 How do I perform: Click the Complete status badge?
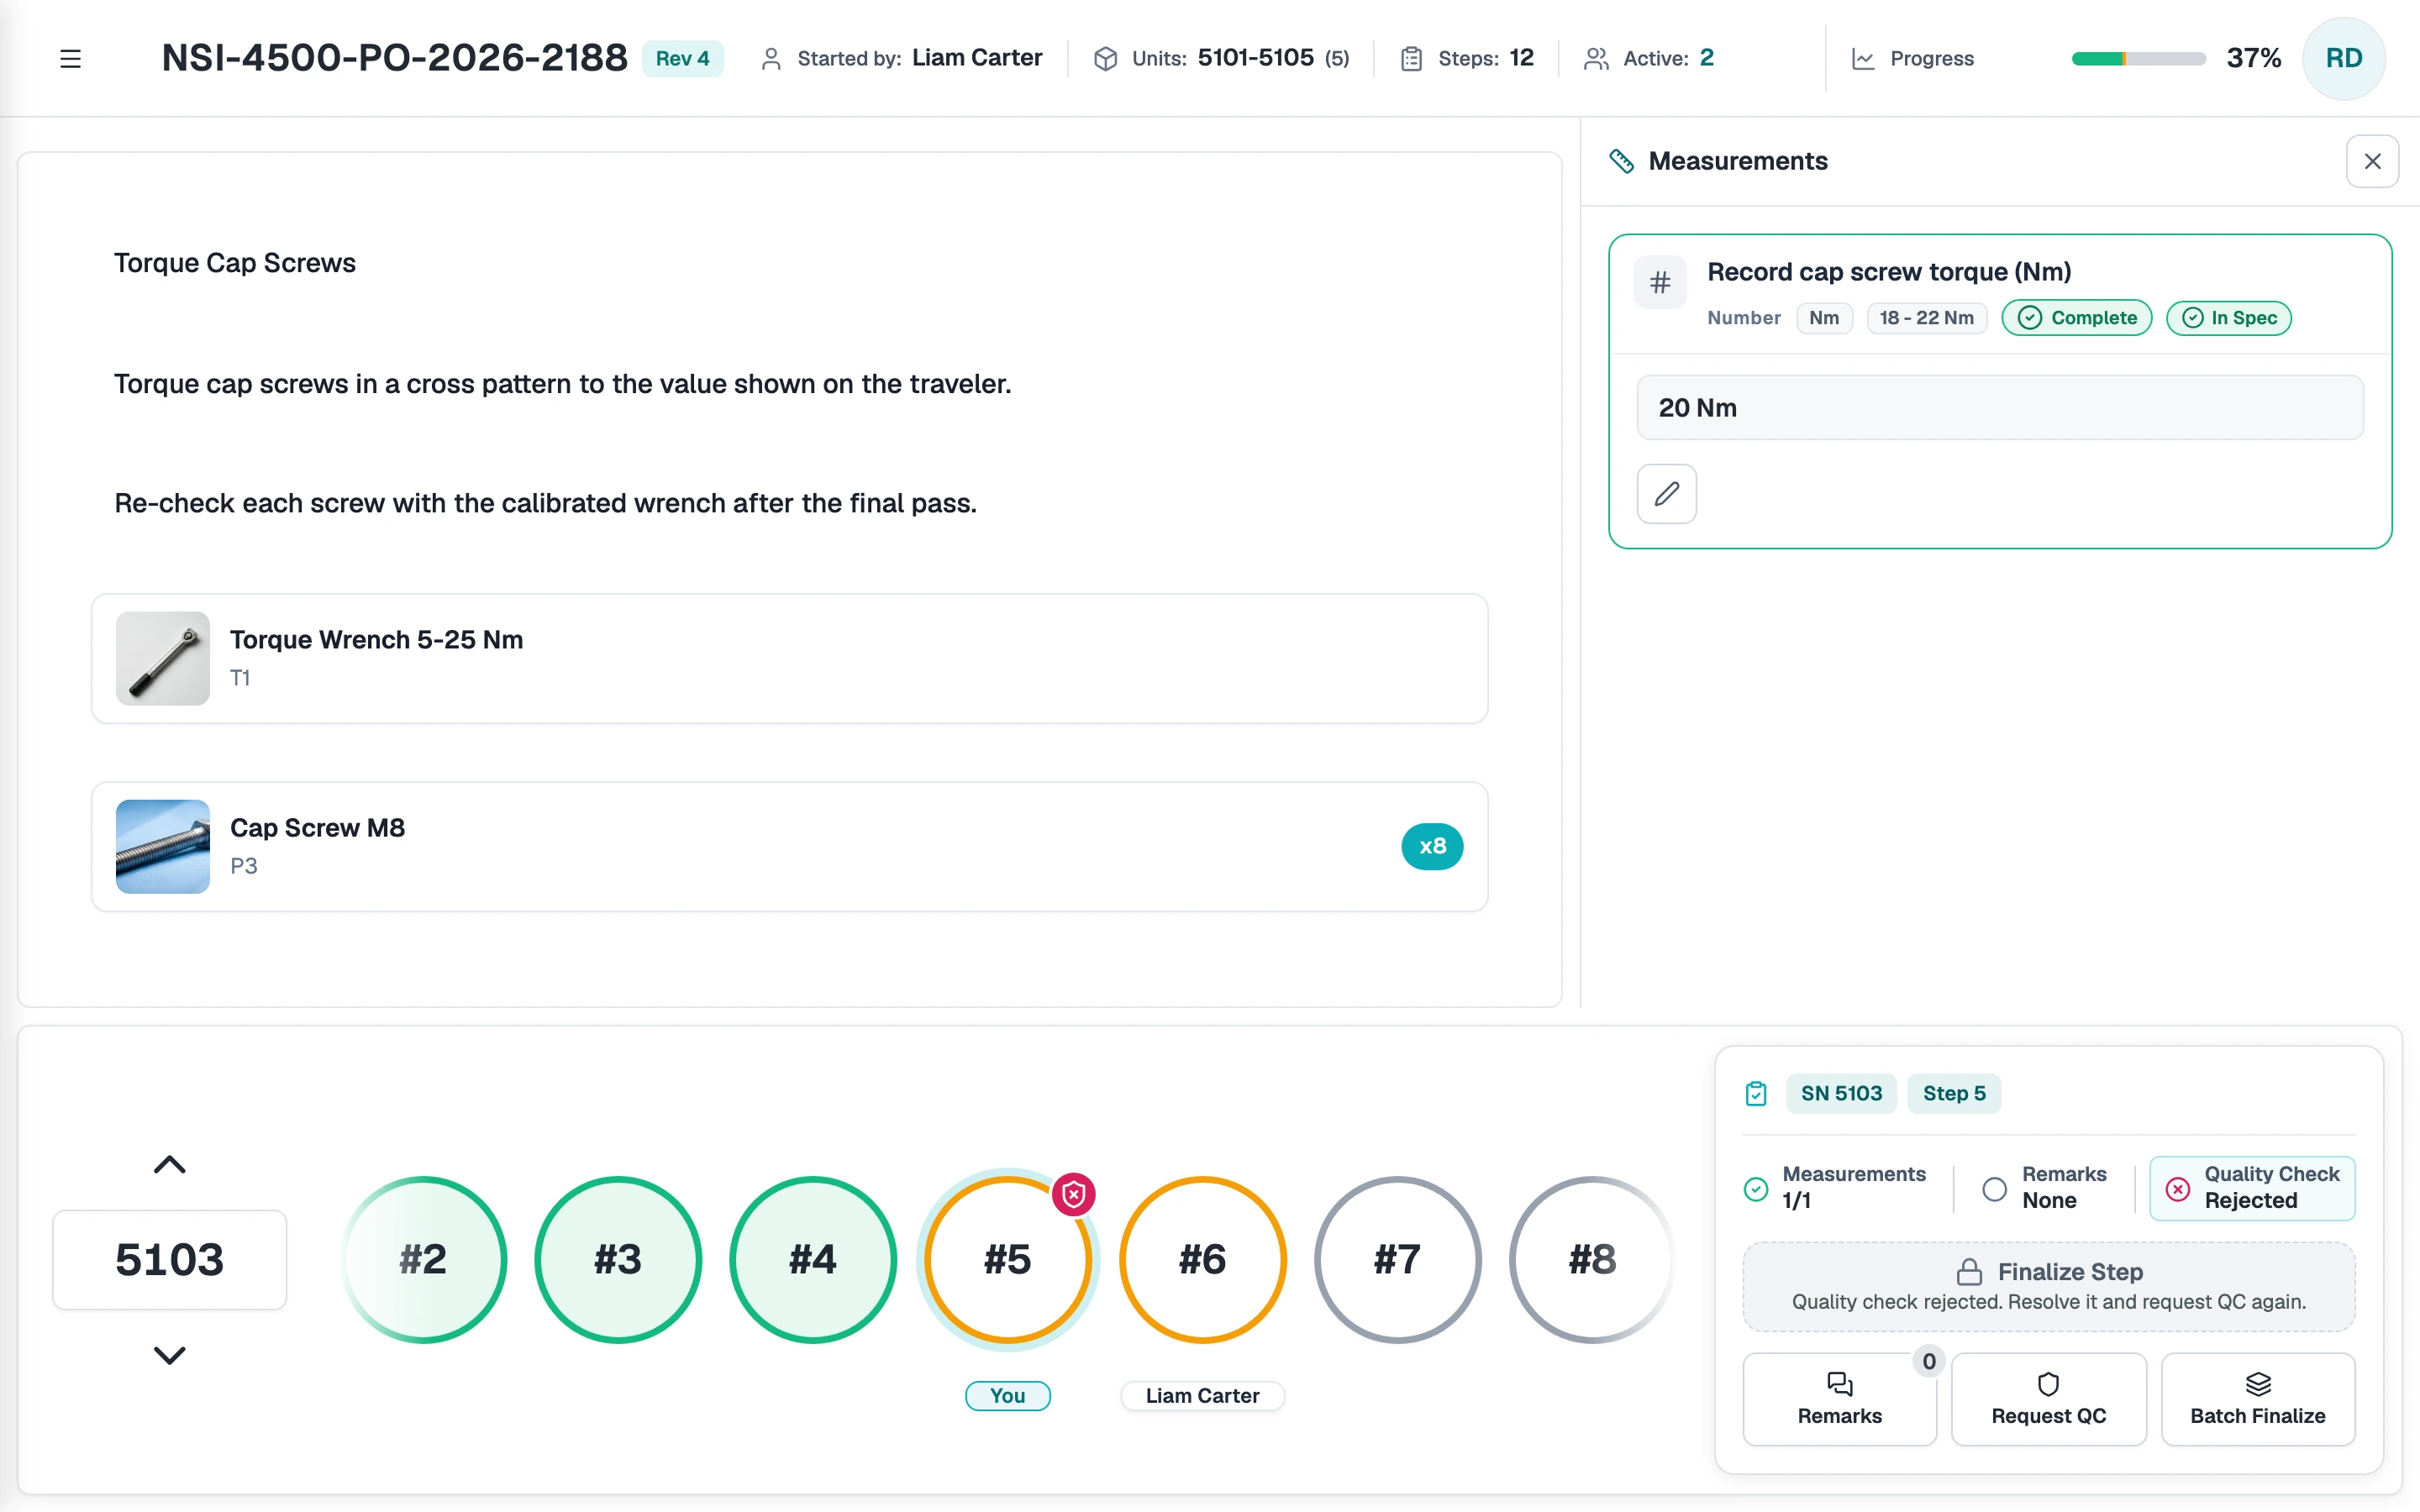[x=2077, y=318]
